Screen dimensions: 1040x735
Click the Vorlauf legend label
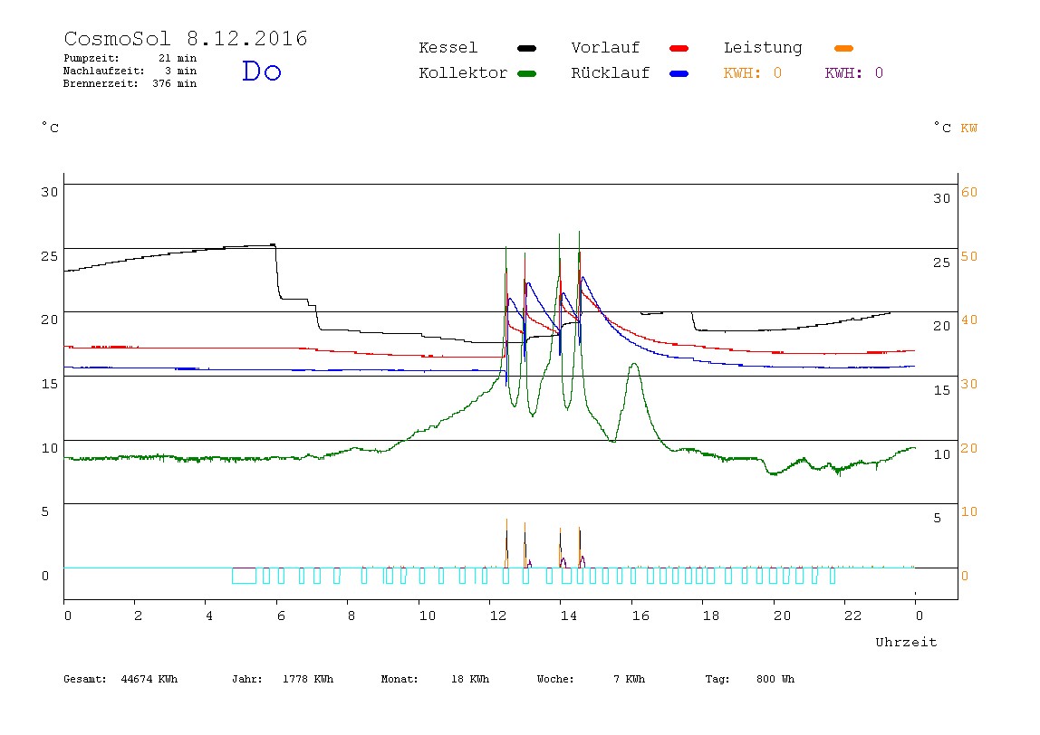(x=605, y=48)
